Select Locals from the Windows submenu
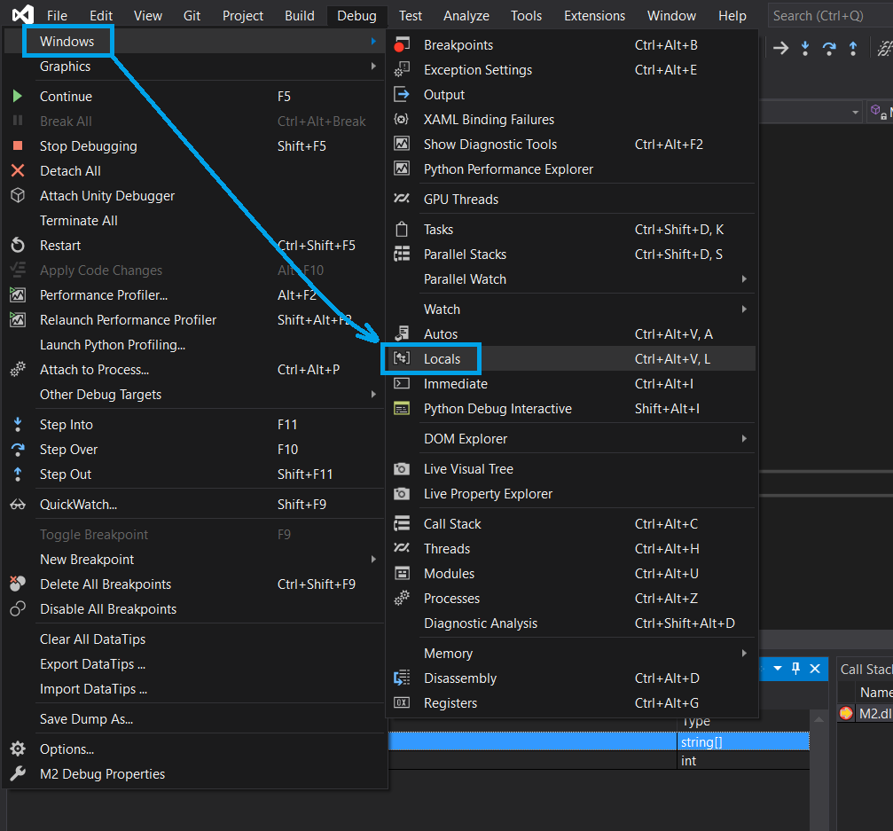The width and height of the screenshot is (893, 831). 571,359
